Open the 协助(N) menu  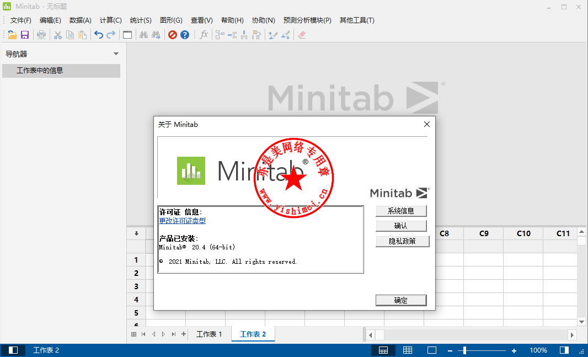pyautogui.click(x=263, y=20)
